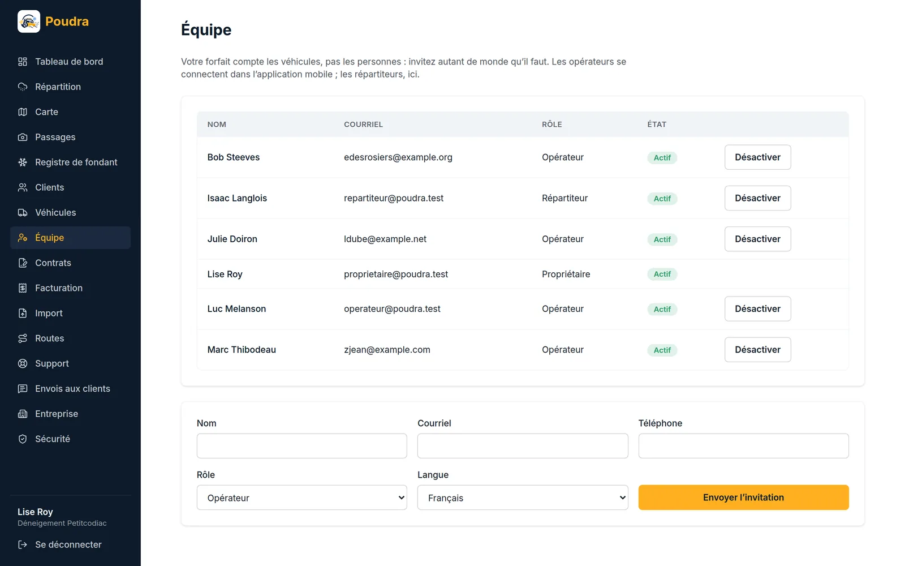Click the Import file icon
The image size is (905, 566).
[x=23, y=313]
